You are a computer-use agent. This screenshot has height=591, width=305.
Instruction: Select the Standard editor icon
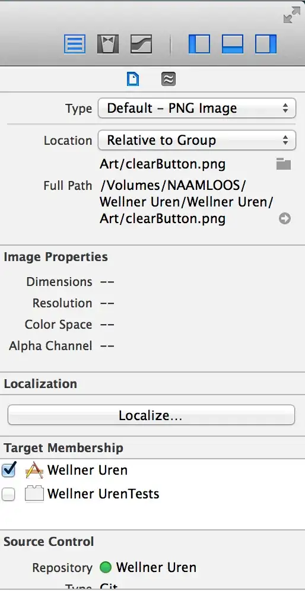75,44
